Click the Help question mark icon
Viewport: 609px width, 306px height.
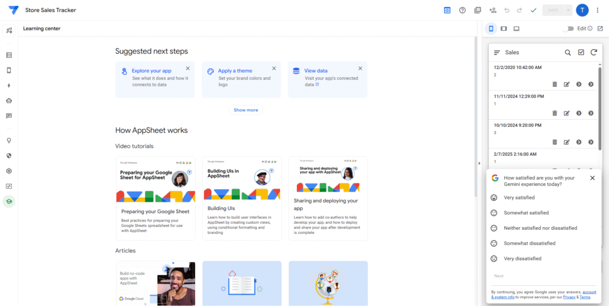pyautogui.click(x=462, y=10)
